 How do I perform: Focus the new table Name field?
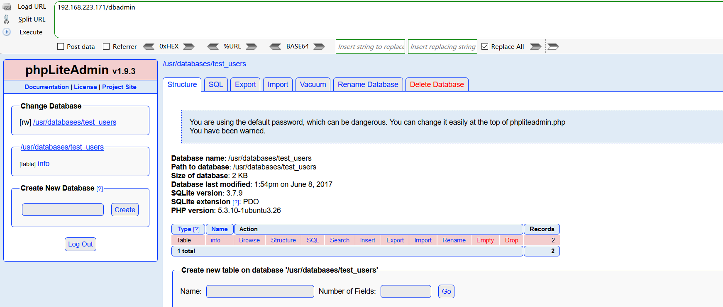pyautogui.click(x=260, y=291)
